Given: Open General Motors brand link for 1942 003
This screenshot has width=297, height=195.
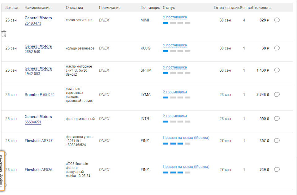Looking at the screenshot, I should tap(38, 68).
